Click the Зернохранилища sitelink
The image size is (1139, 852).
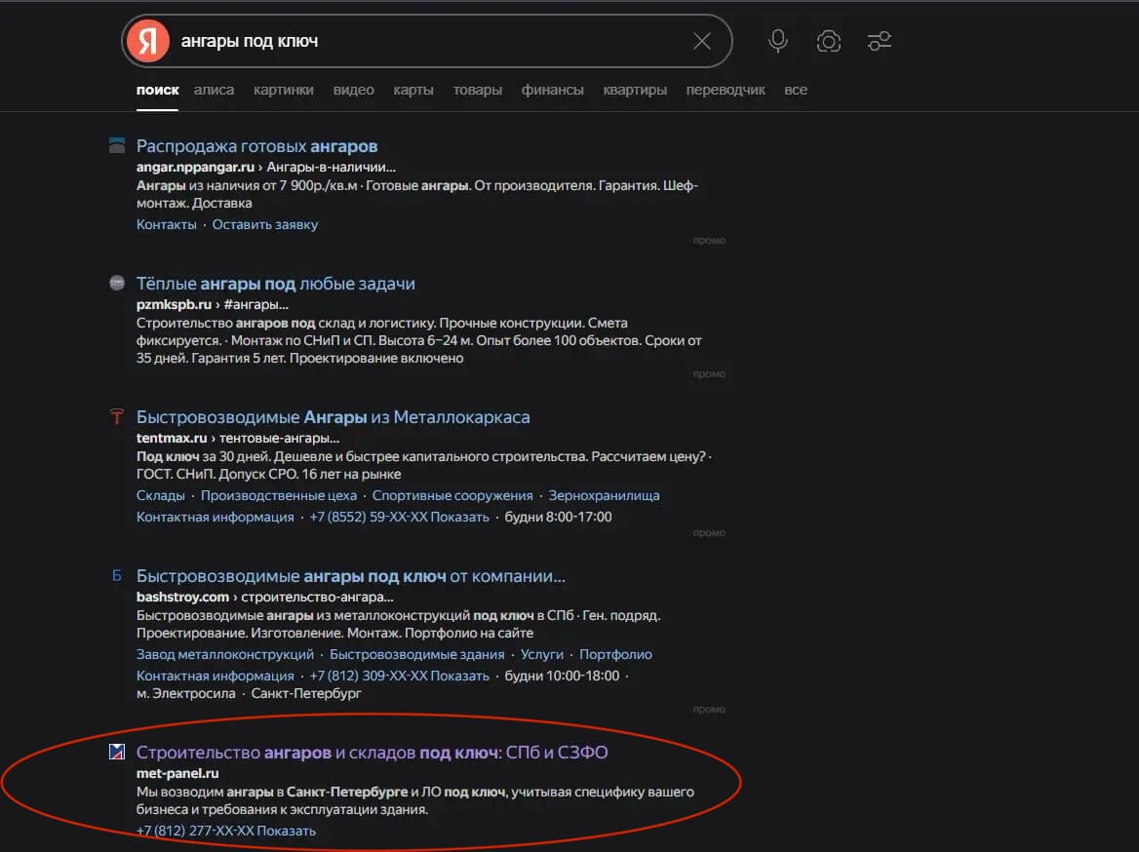pos(607,495)
